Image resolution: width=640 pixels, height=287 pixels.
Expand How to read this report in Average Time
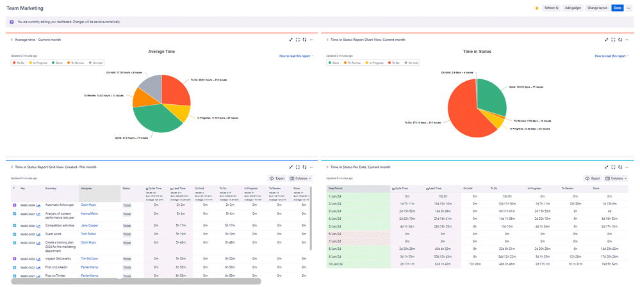pyautogui.click(x=296, y=56)
